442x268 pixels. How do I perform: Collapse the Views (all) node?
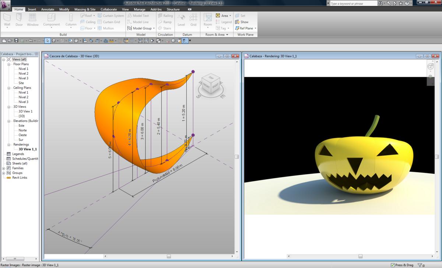point(4,59)
